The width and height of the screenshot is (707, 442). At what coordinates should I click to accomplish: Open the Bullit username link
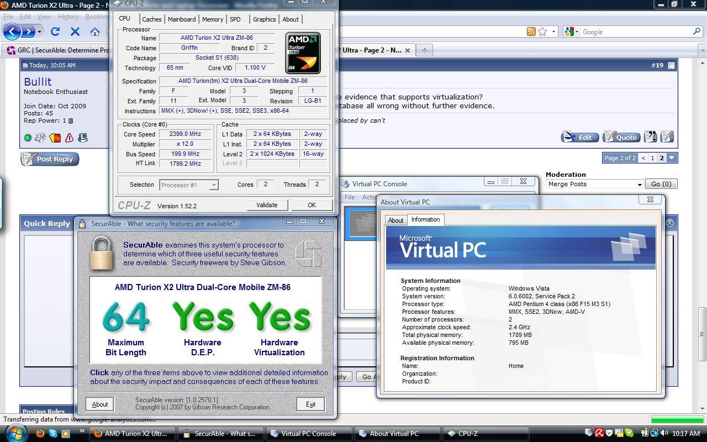38,82
